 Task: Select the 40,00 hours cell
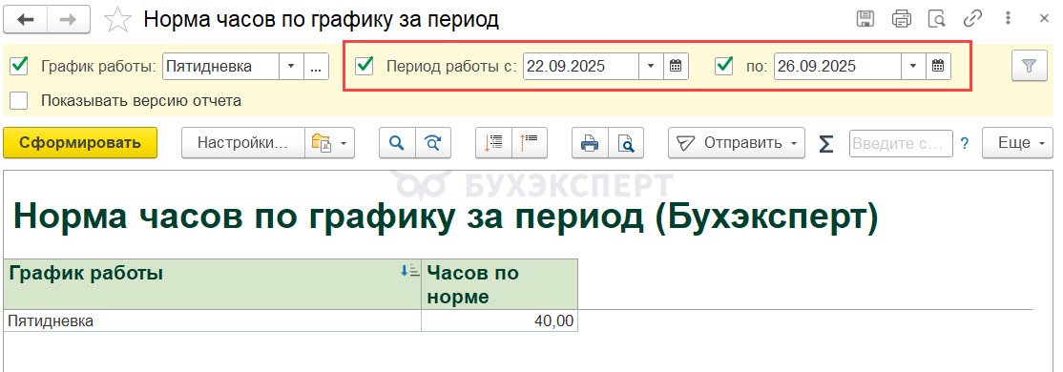point(500,320)
